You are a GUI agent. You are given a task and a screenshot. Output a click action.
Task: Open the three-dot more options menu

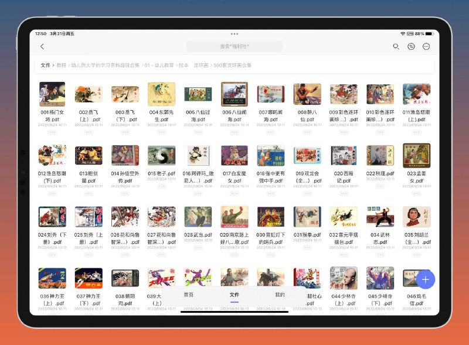(x=427, y=46)
